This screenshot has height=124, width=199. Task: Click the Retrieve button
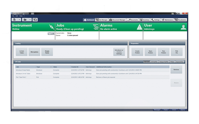pyautogui.click(x=176, y=70)
